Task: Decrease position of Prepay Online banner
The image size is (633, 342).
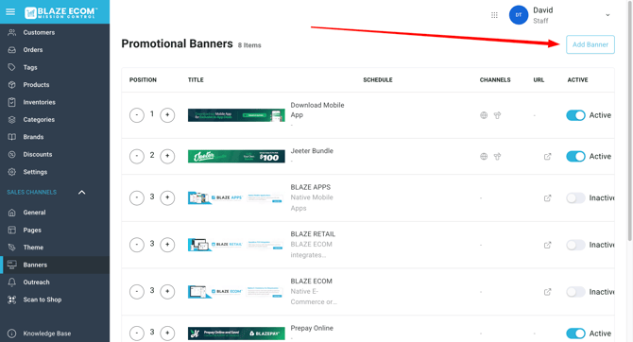Action: click(137, 333)
